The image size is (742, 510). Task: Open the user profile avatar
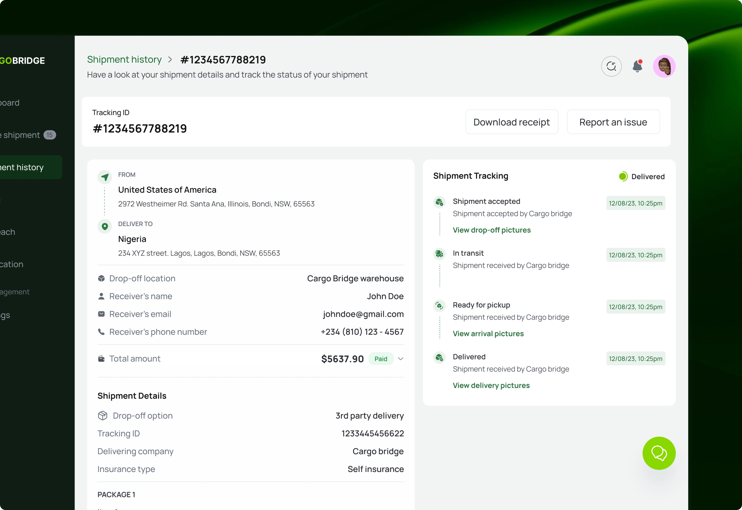pos(664,66)
